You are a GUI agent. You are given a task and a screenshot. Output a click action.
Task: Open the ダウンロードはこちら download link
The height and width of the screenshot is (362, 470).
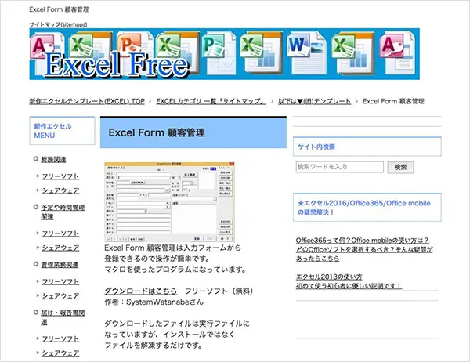[135, 289]
